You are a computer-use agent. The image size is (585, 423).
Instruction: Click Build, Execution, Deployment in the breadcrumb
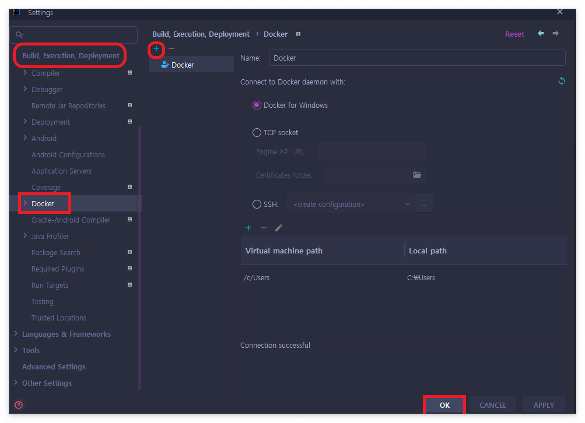201,34
